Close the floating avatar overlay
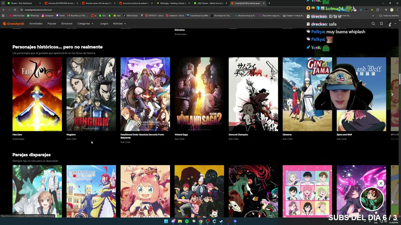Viewport: 401px width, 225px height. tap(381, 183)
